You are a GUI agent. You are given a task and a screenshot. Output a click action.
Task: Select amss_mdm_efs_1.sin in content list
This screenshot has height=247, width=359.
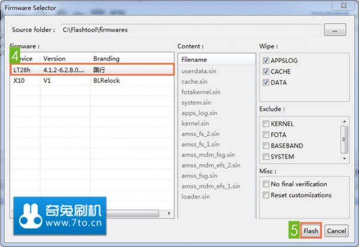211,187
